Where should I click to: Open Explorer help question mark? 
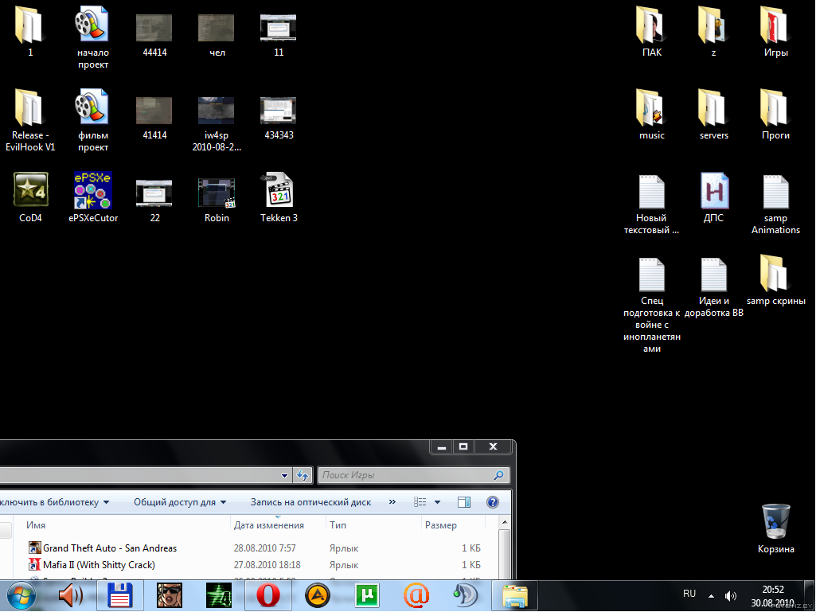(492, 502)
